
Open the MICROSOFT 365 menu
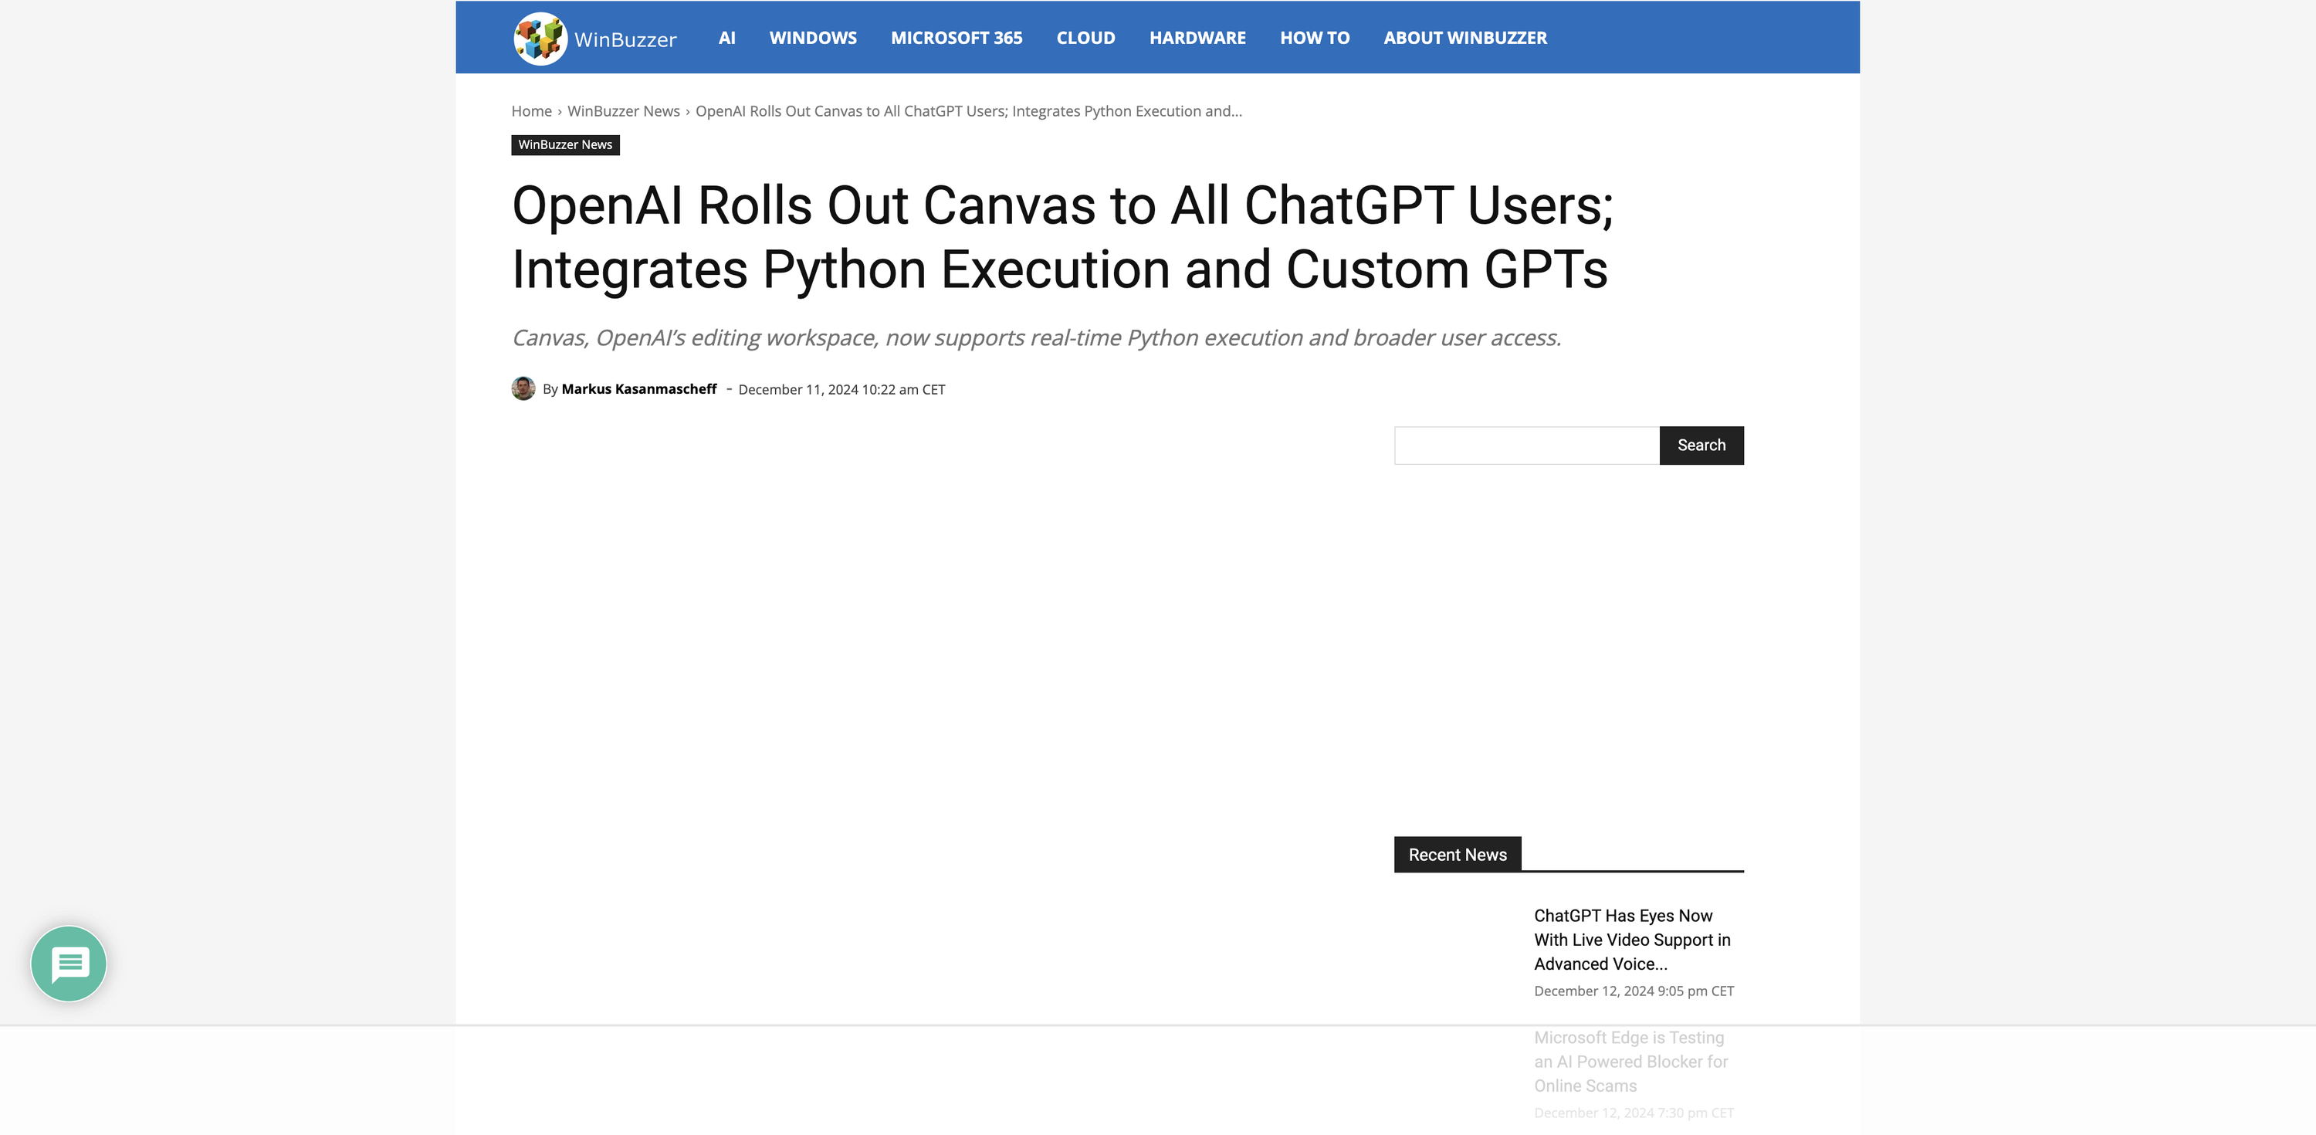click(x=957, y=38)
